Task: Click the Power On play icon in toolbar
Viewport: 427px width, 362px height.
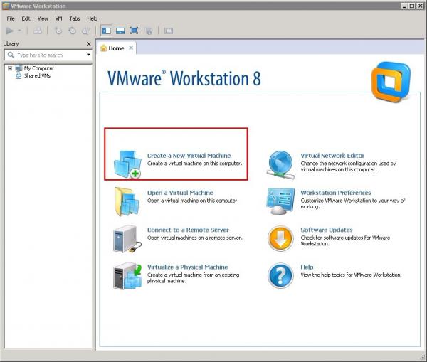Action: click(9, 31)
